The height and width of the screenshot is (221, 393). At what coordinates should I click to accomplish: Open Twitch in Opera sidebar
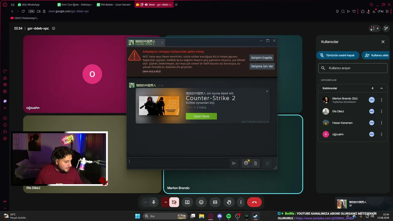(5, 101)
